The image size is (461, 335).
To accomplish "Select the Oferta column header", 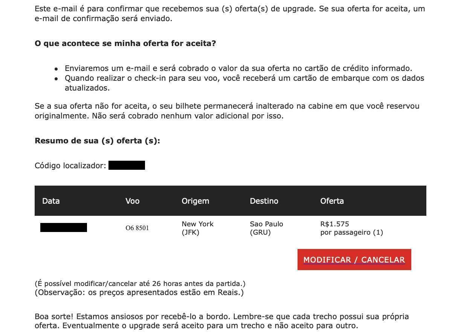I will click(x=332, y=201).
